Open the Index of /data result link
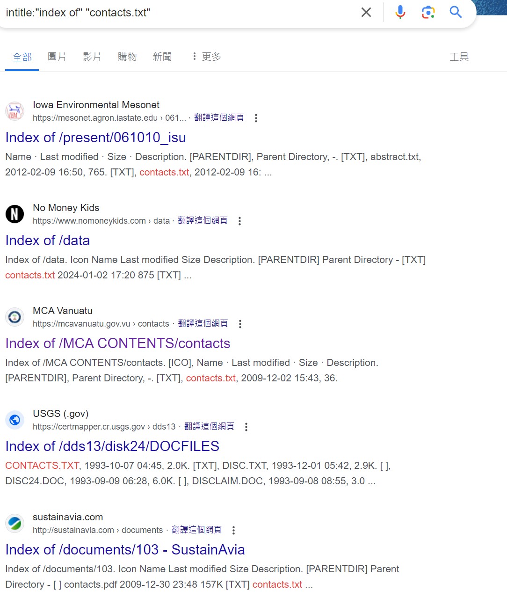Image resolution: width=507 pixels, height=605 pixels. click(47, 241)
